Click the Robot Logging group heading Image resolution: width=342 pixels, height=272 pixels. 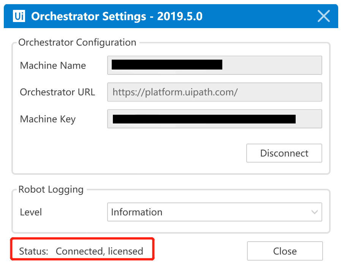[51, 190]
